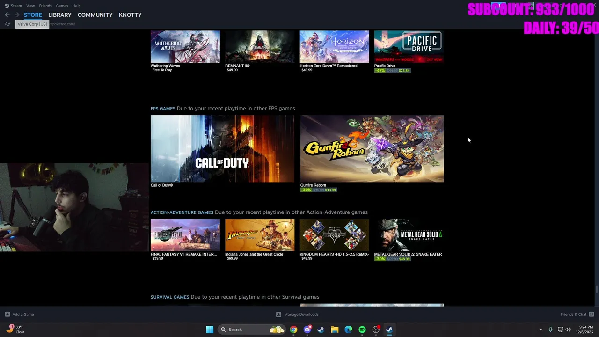The width and height of the screenshot is (599, 337).
Task: Click REMNANT II $49.99 price
Action: 232,70
